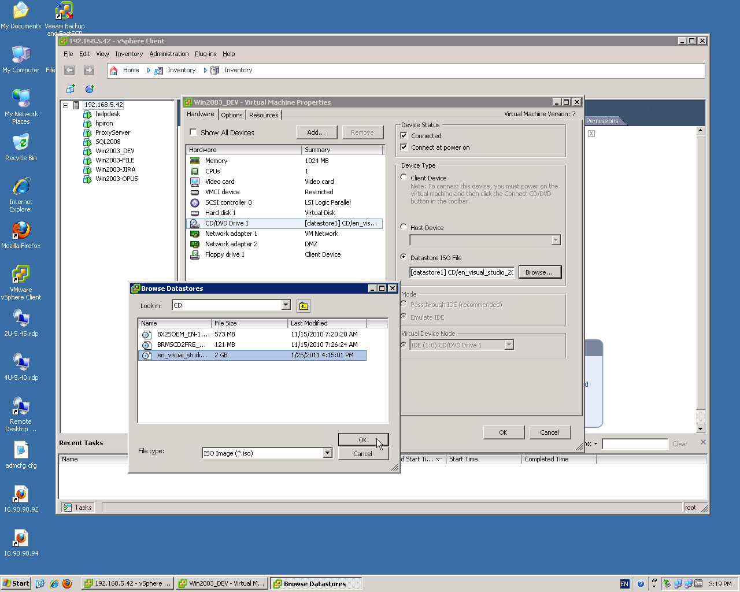
Task: Launch Firefox from the quick launch bar
Action: (67, 584)
